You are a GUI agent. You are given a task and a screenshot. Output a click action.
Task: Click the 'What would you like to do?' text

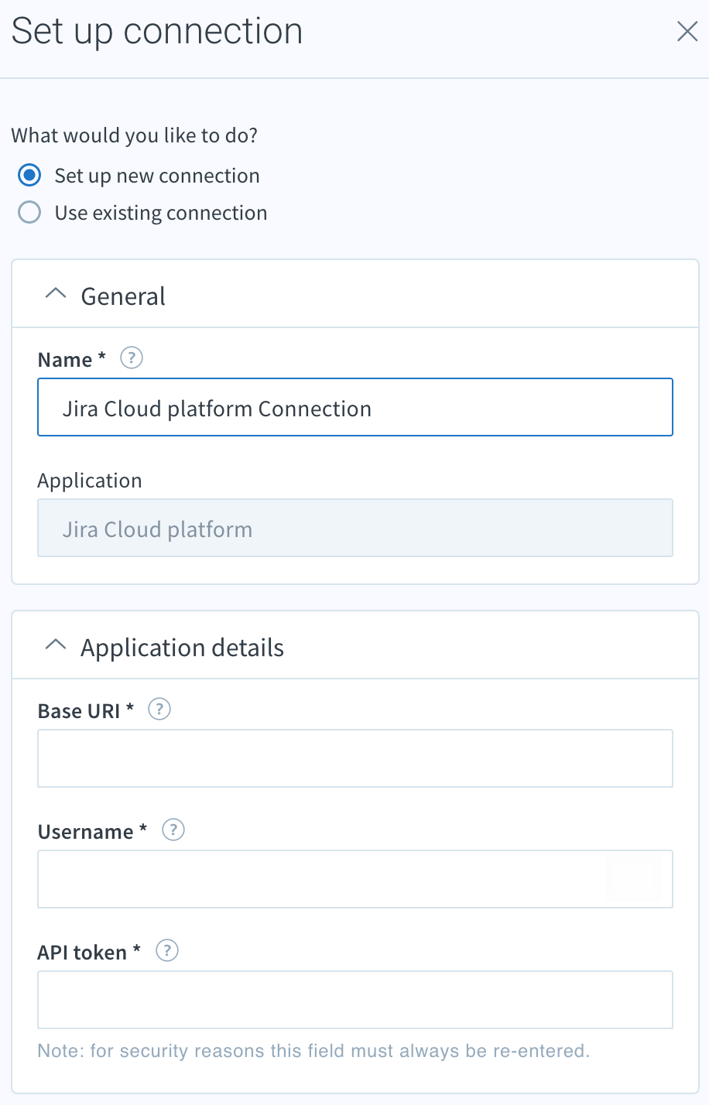(135, 135)
